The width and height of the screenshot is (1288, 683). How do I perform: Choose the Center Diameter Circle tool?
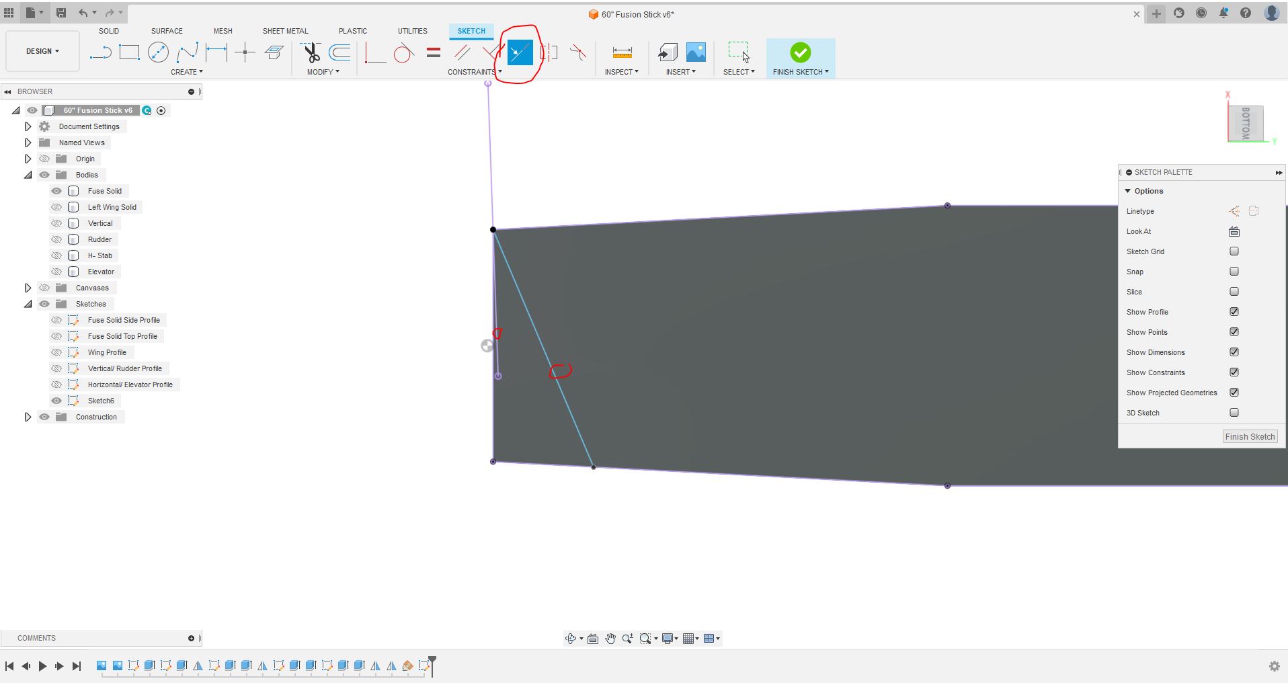point(158,52)
